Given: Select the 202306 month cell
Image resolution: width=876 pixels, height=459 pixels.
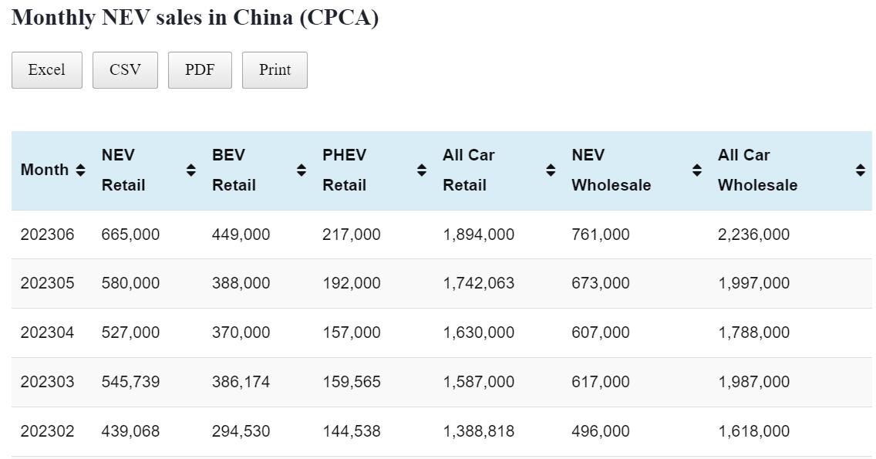Looking at the screenshot, I should click(47, 235).
